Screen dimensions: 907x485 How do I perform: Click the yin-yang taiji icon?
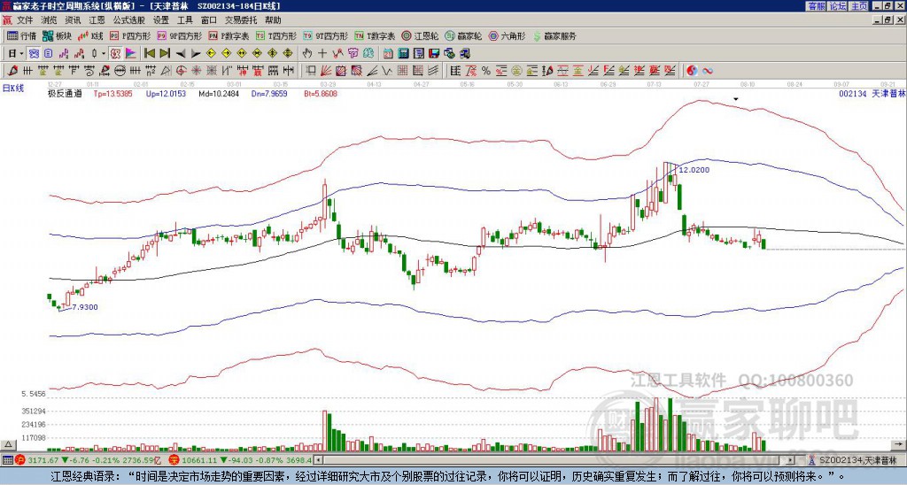693,71
